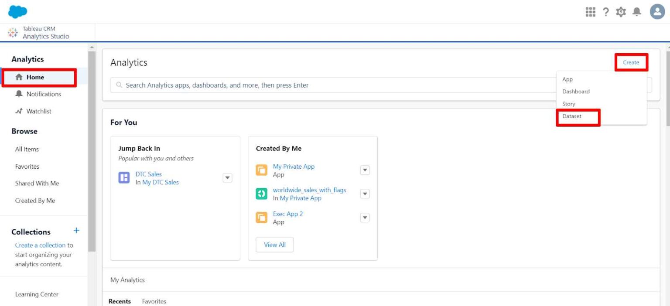The height and width of the screenshot is (306, 670).
Task: Select Watchlist in the sidebar
Action: tap(39, 112)
